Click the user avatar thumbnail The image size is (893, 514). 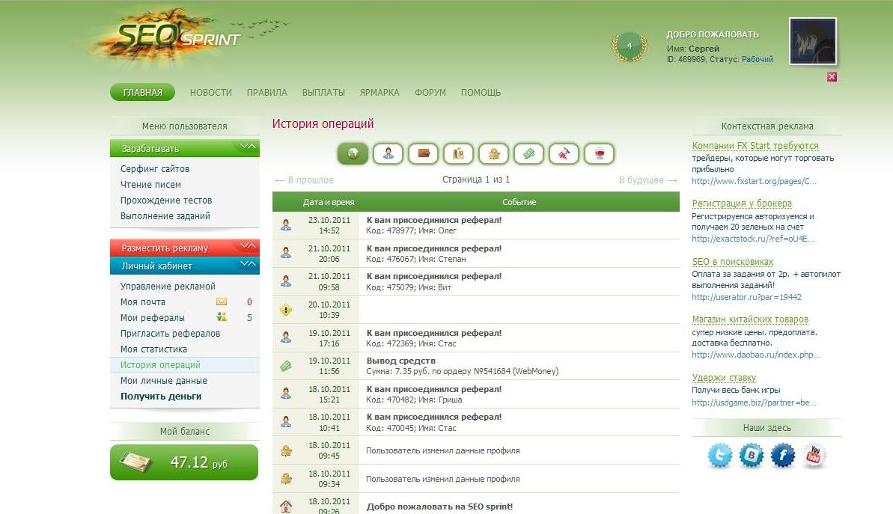(813, 41)
